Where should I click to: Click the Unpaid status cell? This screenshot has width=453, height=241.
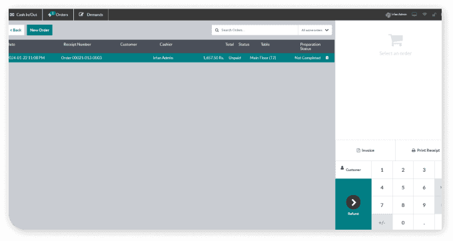(234, 58)
